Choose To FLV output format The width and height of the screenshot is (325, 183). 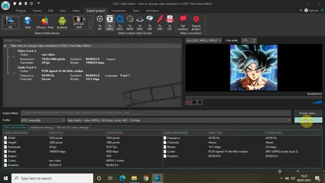(x=170, y=23)
